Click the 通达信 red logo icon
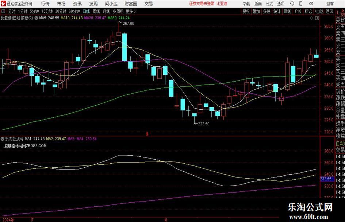The width and height of the screenshot is (345, 222). pos(3,4)
